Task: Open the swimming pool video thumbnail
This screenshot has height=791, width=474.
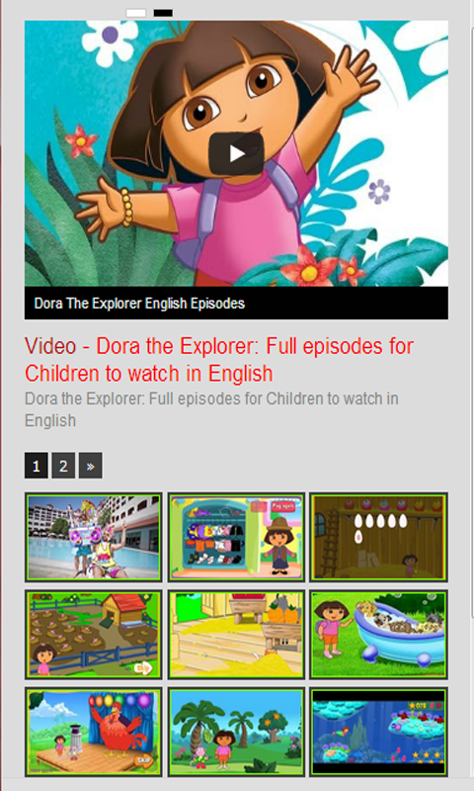Action: click(94, 537)
